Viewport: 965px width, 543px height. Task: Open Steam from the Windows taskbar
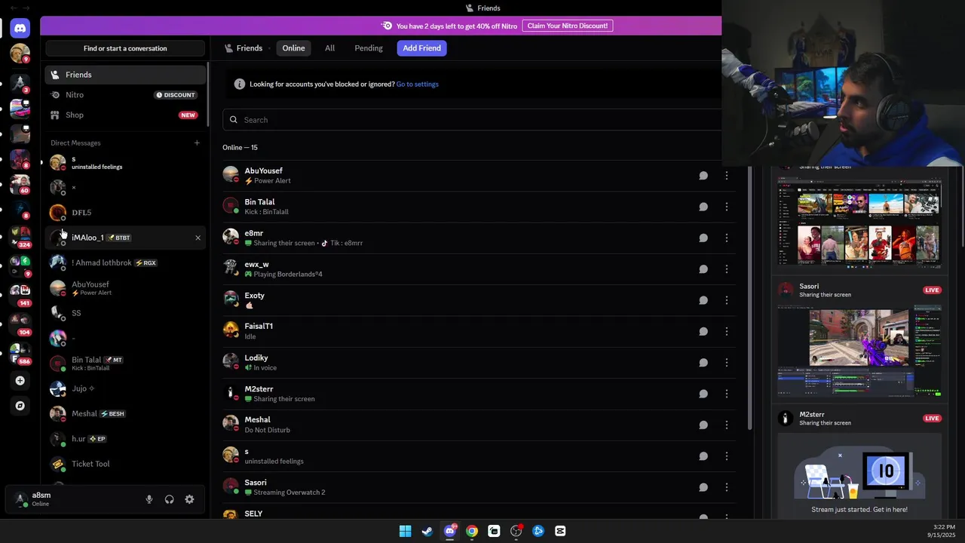pos(427,531)
